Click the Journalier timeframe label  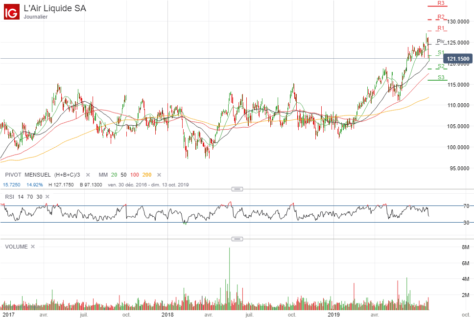tap(36, 17)
